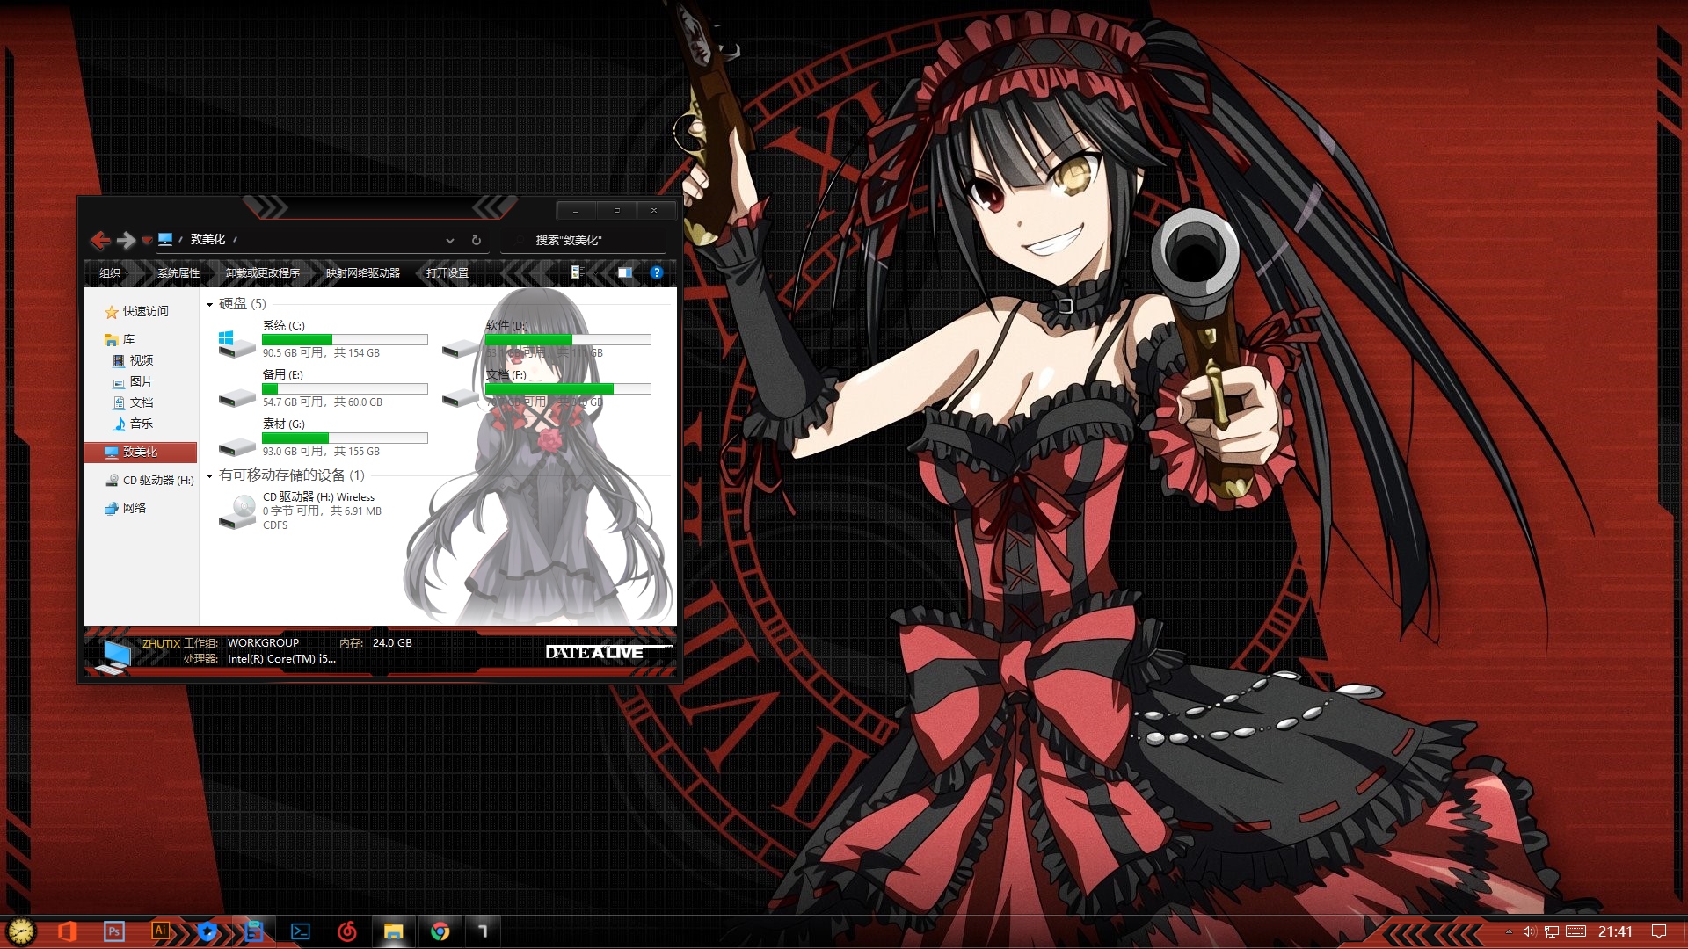Click 系统属性 in the command bar
The height and width of the screenshot is (949, 1688).
click(178, 272)
